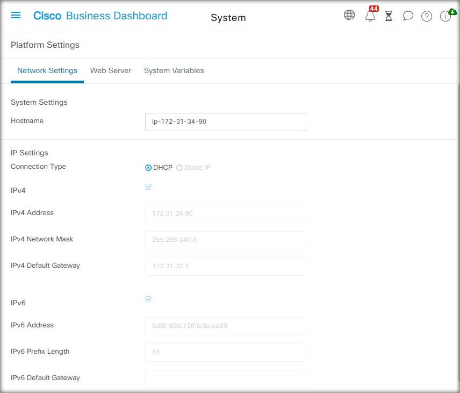Click the info about icon
Viewport: 460px width, 393px height.
point(445,16)
